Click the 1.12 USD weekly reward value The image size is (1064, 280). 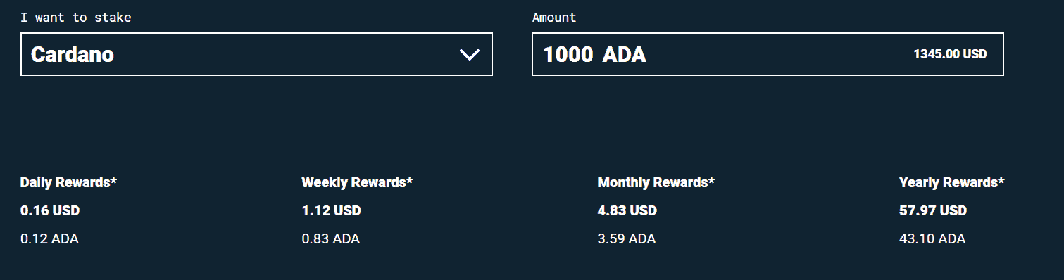(331, 210)
